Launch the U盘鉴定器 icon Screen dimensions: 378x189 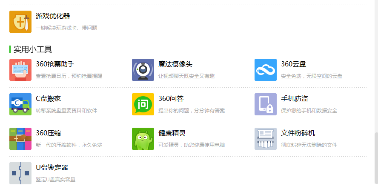(20, 173)
